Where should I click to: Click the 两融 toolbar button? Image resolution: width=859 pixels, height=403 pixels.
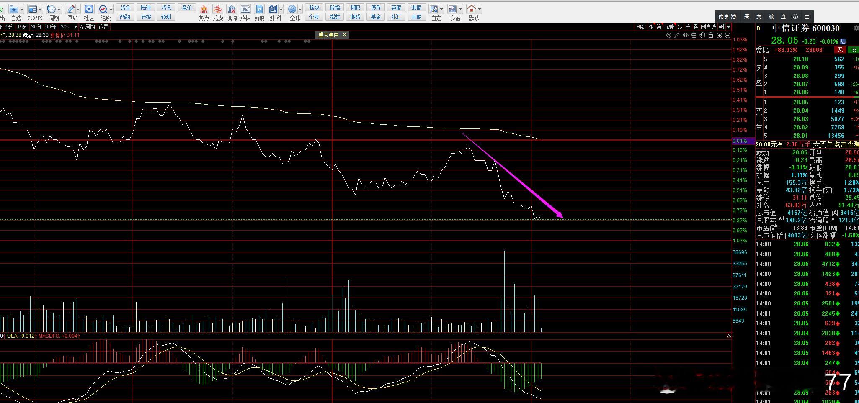pyautogui.click(x=125, y=17)
